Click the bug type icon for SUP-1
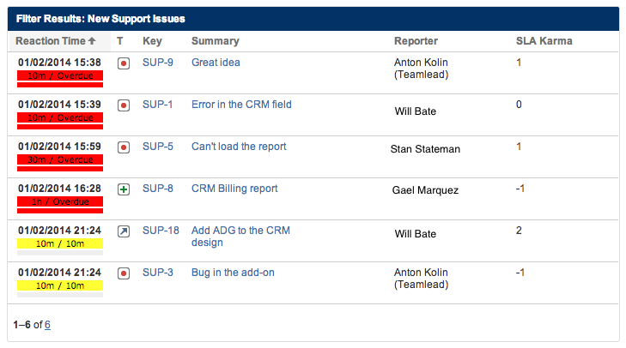This screenshot has height=348, width=626. tap(124, 105)
